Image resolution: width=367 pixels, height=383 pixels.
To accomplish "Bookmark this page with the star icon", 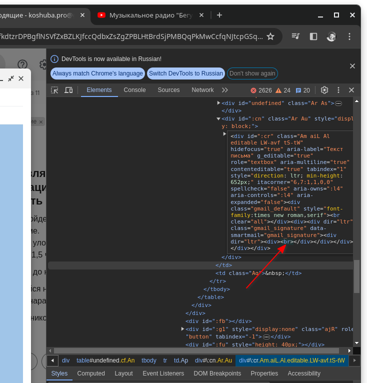I will tap(270, 36).
